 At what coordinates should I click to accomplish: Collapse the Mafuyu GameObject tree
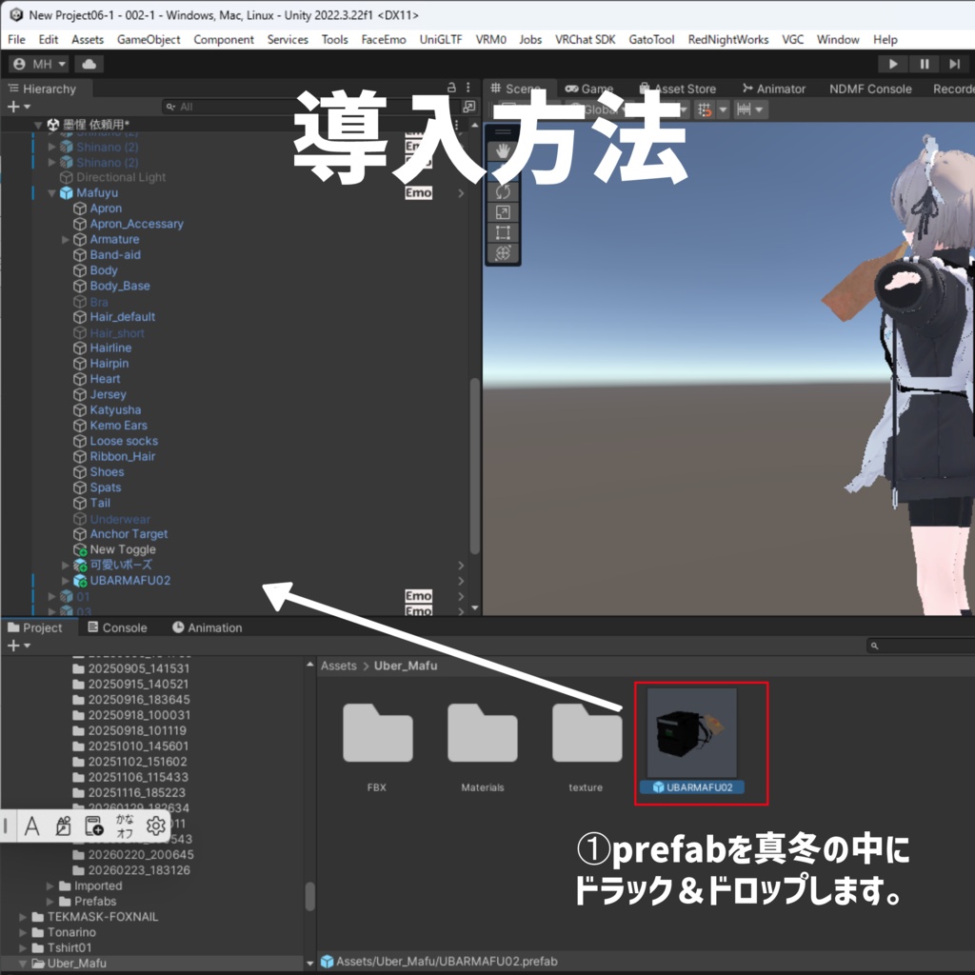52,192
